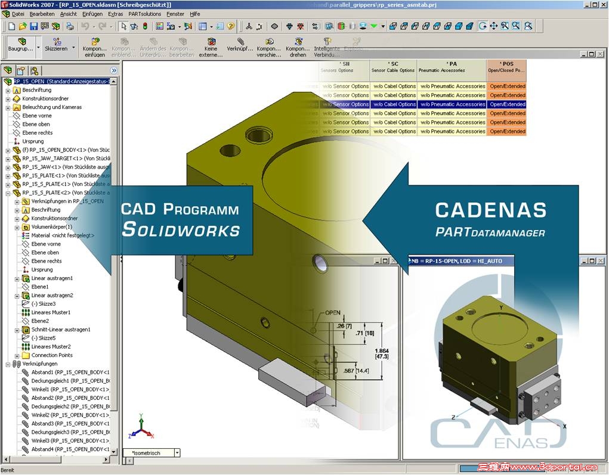Image resolution: width=609 pixels, height=475 pixels.
Task: Click the first blue cube standard view icon
Action: (x=393, y=26)
